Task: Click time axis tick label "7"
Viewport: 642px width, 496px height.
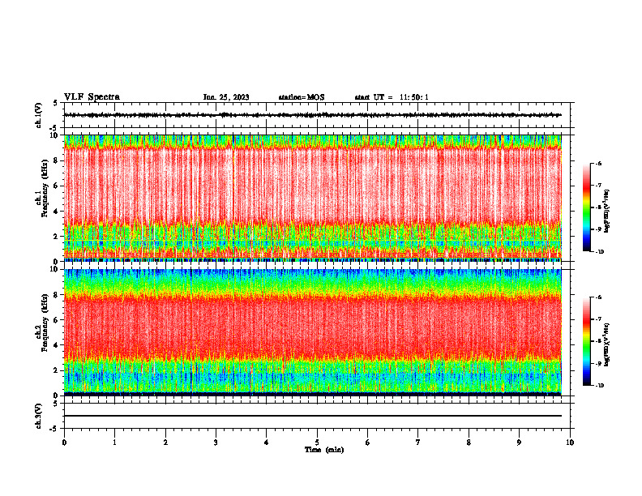Action: click(x=418, y=443)
